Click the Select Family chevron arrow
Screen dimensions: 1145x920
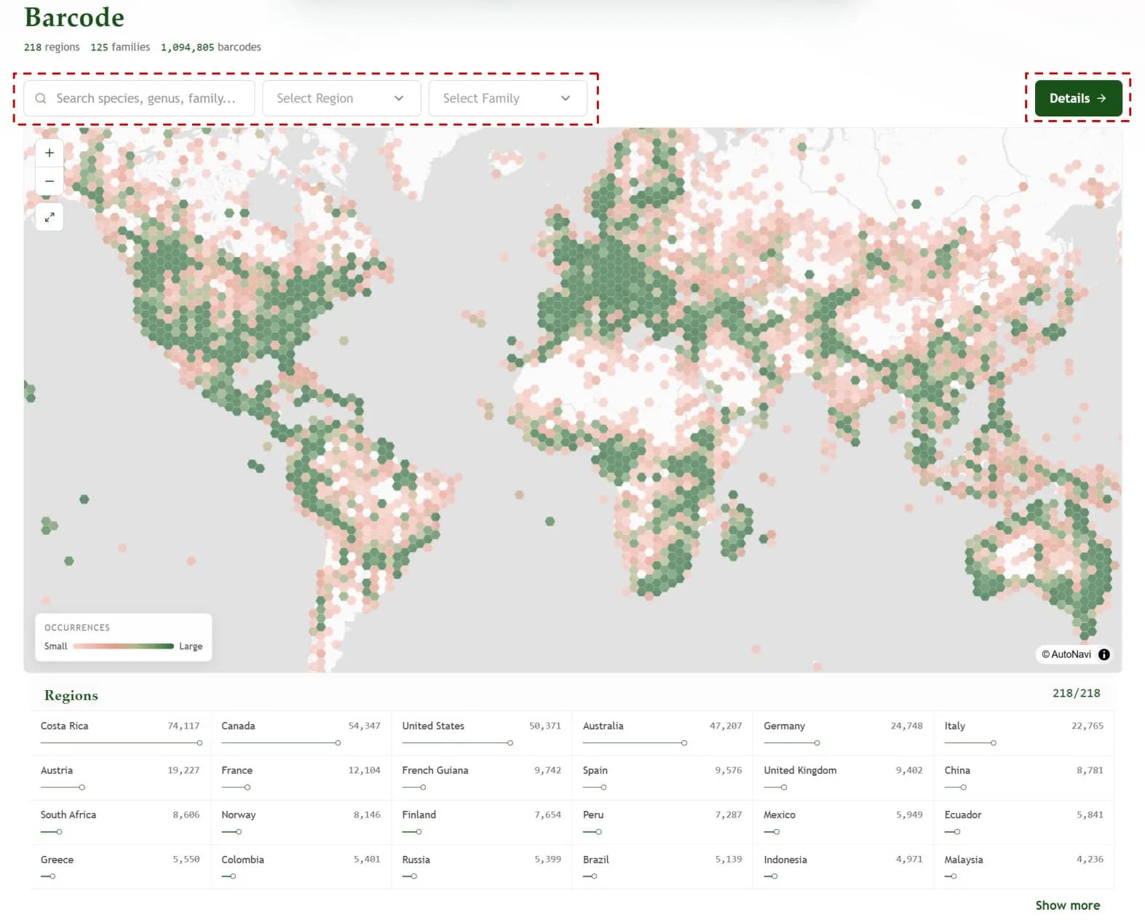(x=566, y=98)
